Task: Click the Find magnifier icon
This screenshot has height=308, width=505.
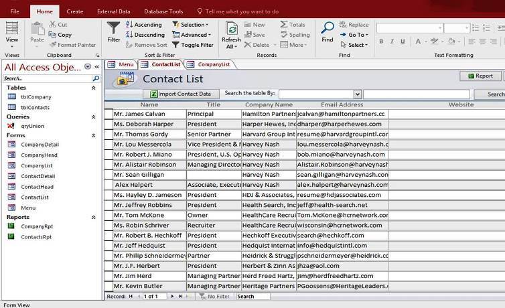Action: 327,31
